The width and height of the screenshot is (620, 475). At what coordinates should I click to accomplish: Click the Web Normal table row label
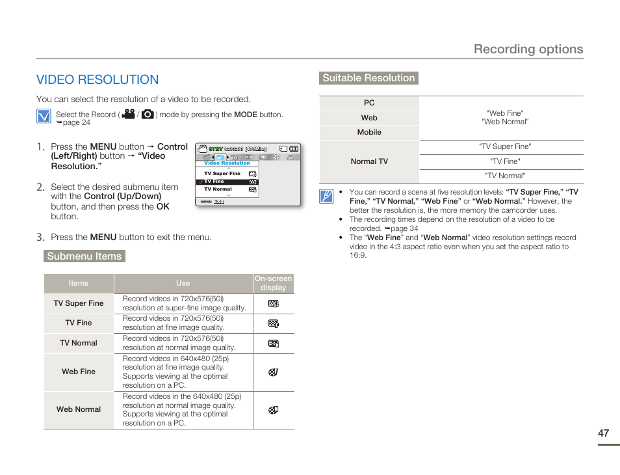(x=78, y=409)
